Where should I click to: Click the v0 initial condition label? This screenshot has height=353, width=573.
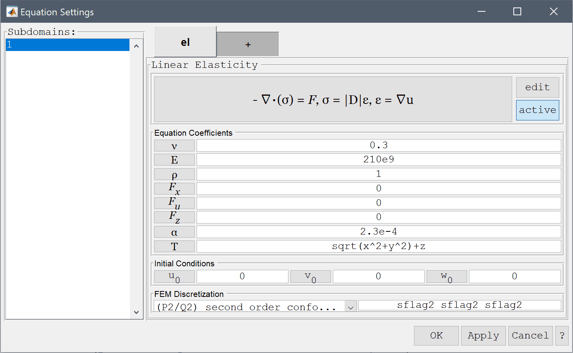pos(310,277)
